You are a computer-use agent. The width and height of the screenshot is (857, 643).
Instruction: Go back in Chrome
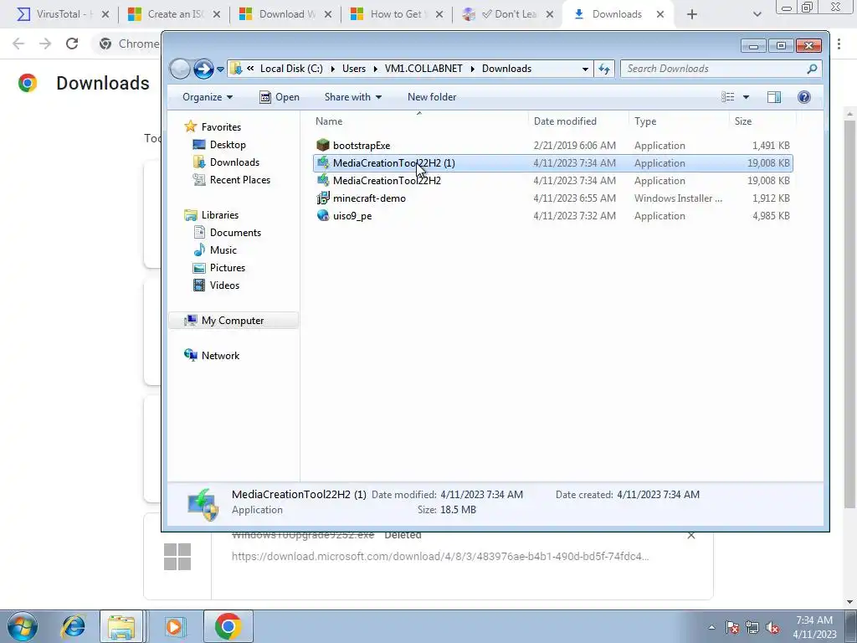click(x=18, y=44)
